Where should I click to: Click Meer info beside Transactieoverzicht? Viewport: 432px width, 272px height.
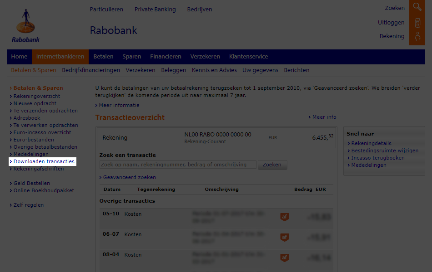[324, 117]
